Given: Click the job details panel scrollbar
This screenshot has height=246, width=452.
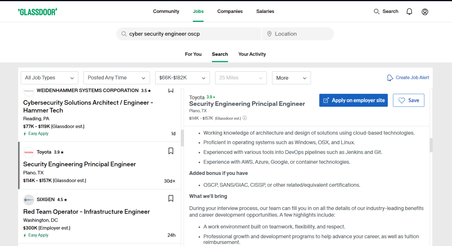Looking at the screenshot, I should tap(431, 145).
